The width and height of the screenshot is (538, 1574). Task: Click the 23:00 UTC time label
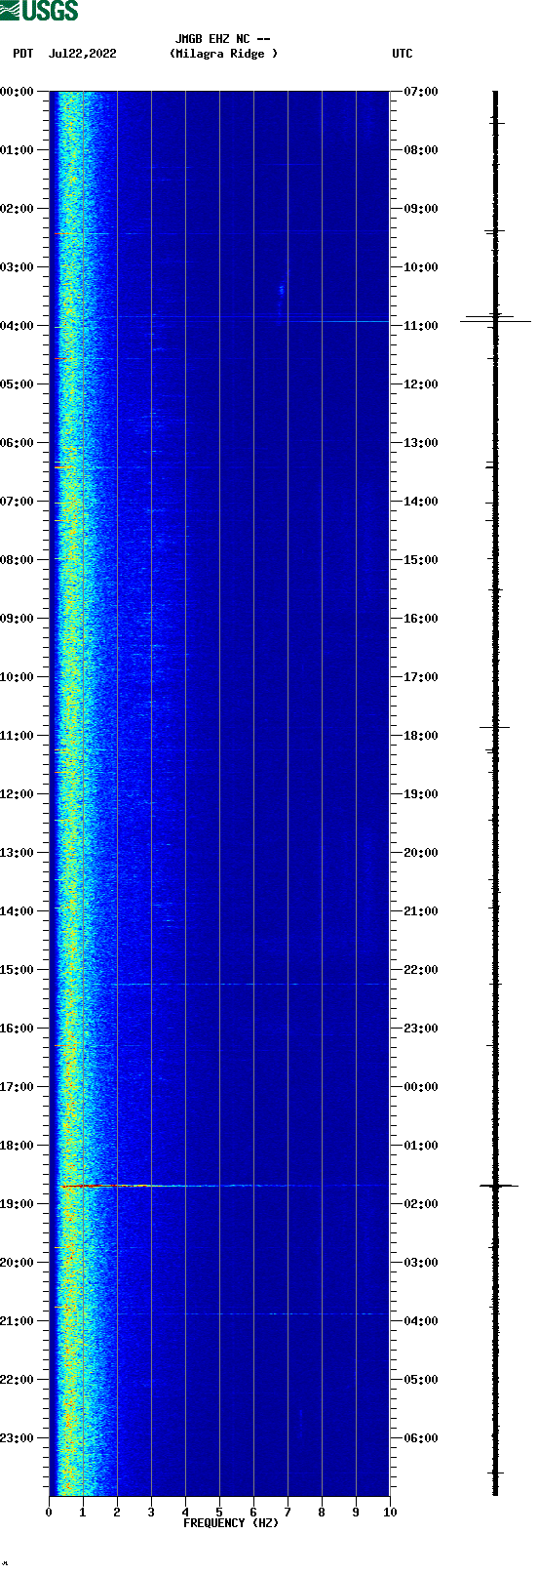(421, 1029)
